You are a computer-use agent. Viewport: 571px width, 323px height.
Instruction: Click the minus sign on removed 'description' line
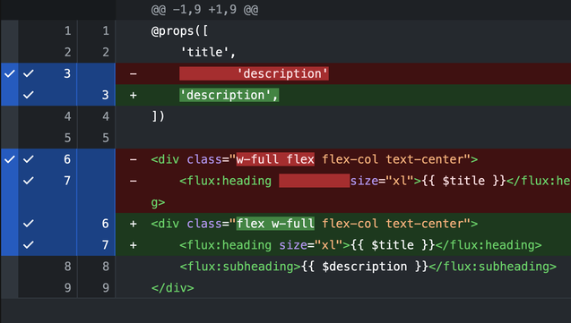click(x=134, y=73)
